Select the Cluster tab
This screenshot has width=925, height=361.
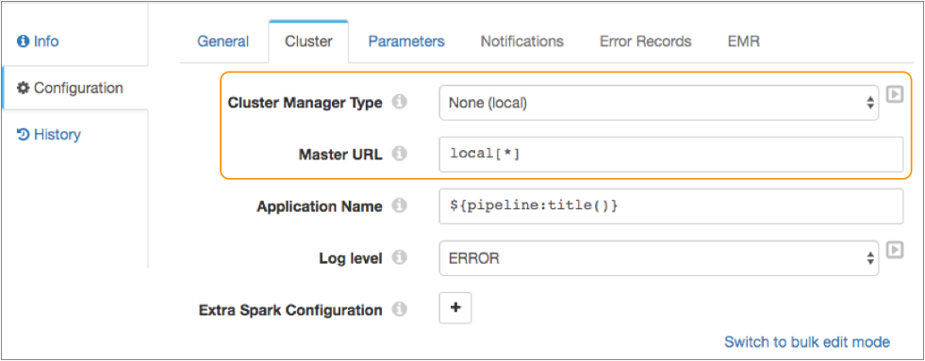308,41
